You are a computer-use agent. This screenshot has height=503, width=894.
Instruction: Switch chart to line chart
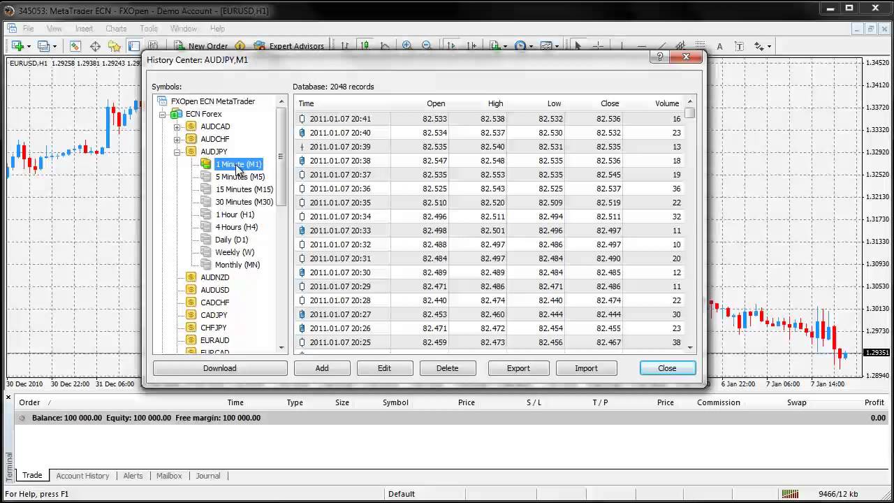pyautogui.click(x=385, y=46)
